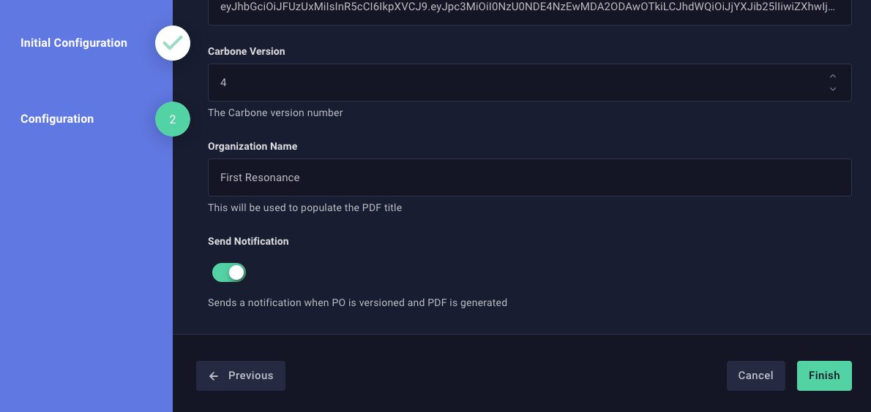Click the step 2 circle badge
The height and width of the screenshot is (412, 871).
[x=173, y=119]
